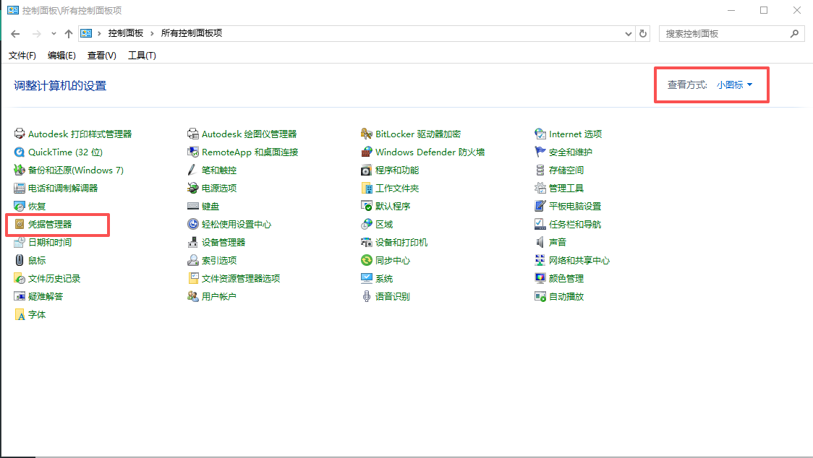
Task: Click the 键盘 keyboard icon
Action: click(x=193, y=206)
